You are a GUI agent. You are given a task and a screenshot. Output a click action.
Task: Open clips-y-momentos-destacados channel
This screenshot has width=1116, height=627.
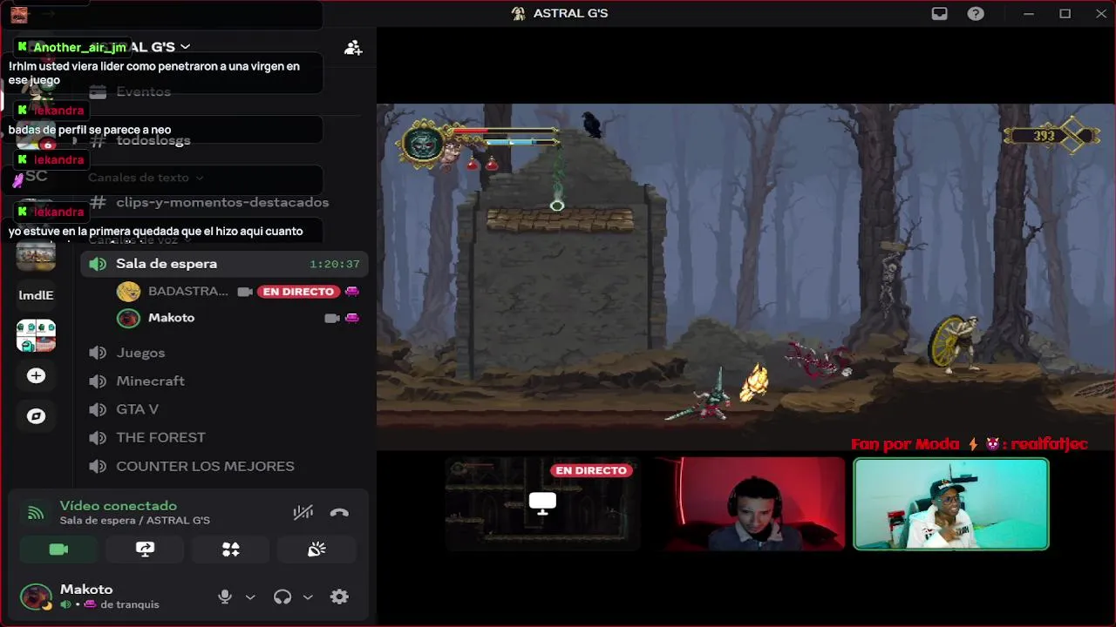[222, 202]
